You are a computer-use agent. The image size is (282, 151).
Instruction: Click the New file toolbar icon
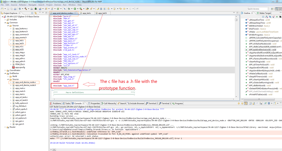pyautogui.click(x=2, y=9)
